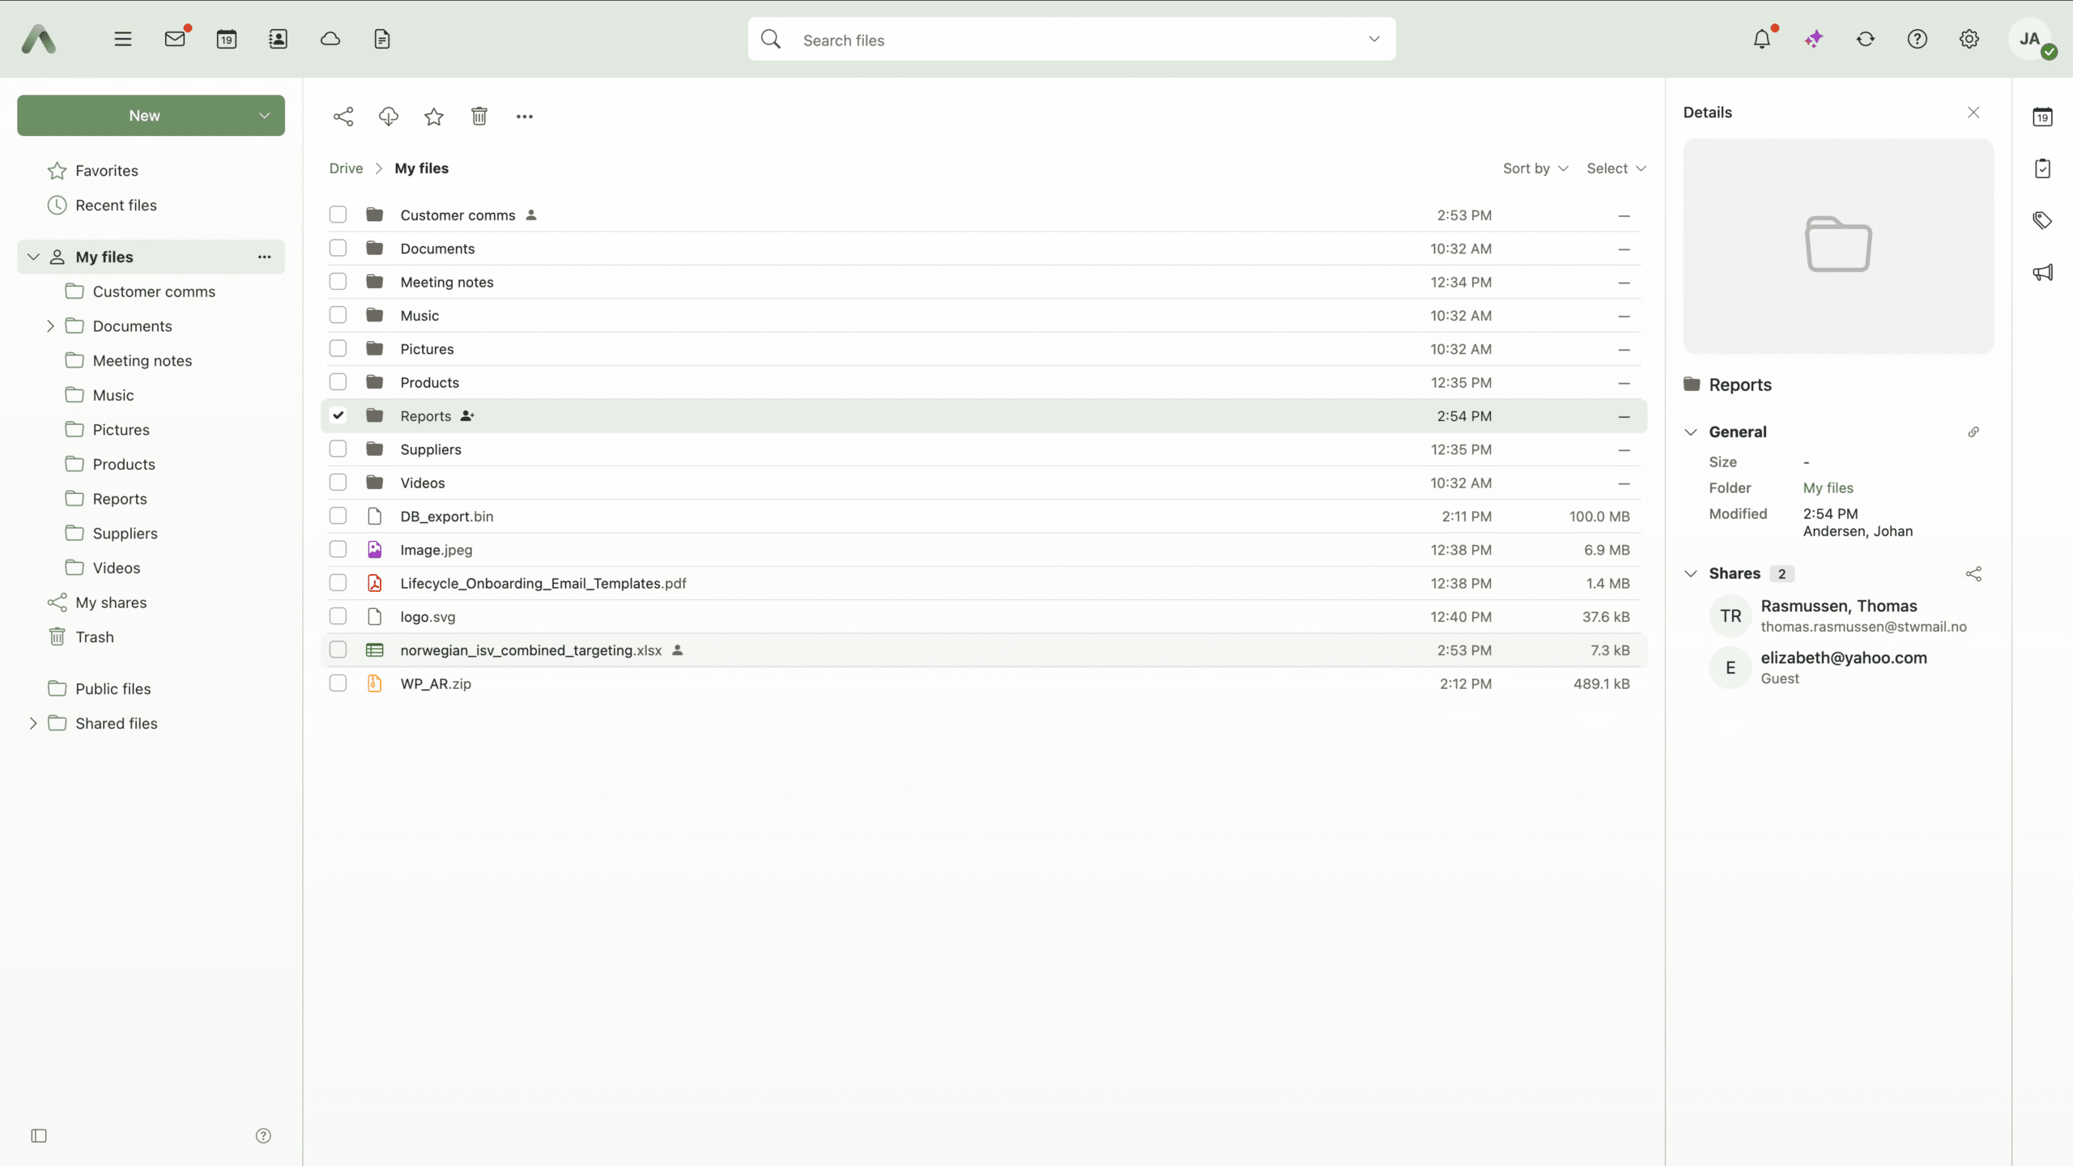Check the DB_export.bin checkbox
2073x1166 pixels.
click(338, 516)
